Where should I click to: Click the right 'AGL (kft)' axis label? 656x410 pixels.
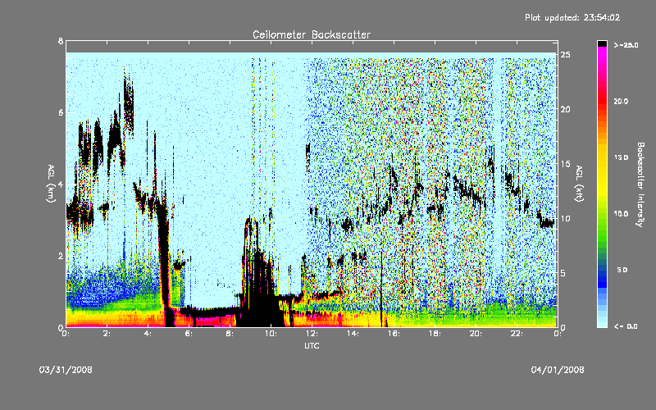pos(579,184)
